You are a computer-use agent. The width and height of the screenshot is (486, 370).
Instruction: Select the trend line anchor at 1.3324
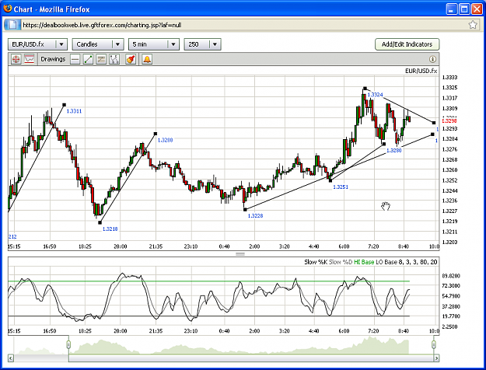pyautogui.click(x=365, y=89)
